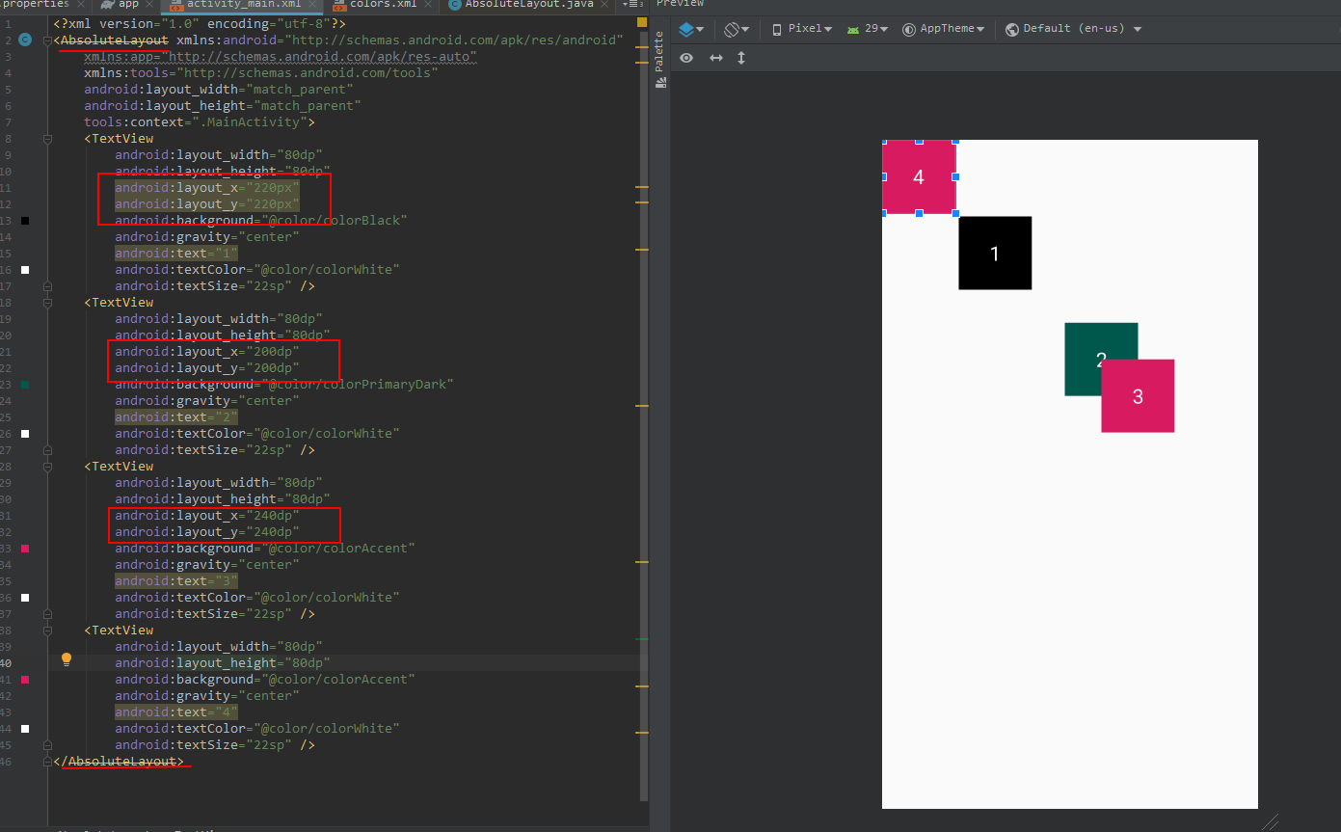Toggle the eye view options icon

click(x=686, y=58)
